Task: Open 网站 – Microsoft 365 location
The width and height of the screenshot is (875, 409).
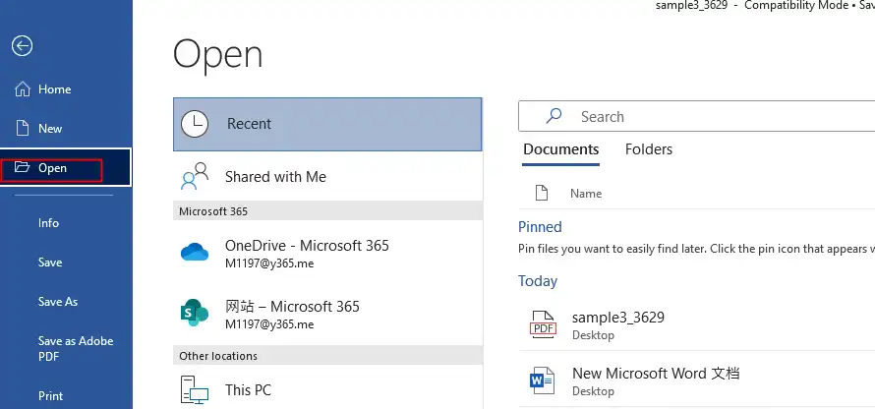Action: click(327, 314)
